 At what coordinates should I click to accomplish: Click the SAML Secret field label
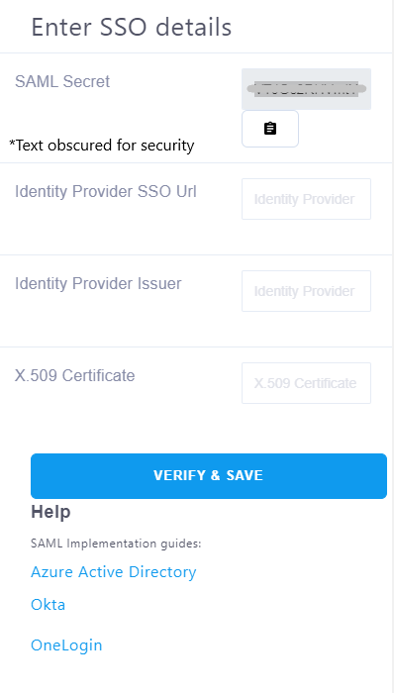pyautogui.click(x=62, y=82)
